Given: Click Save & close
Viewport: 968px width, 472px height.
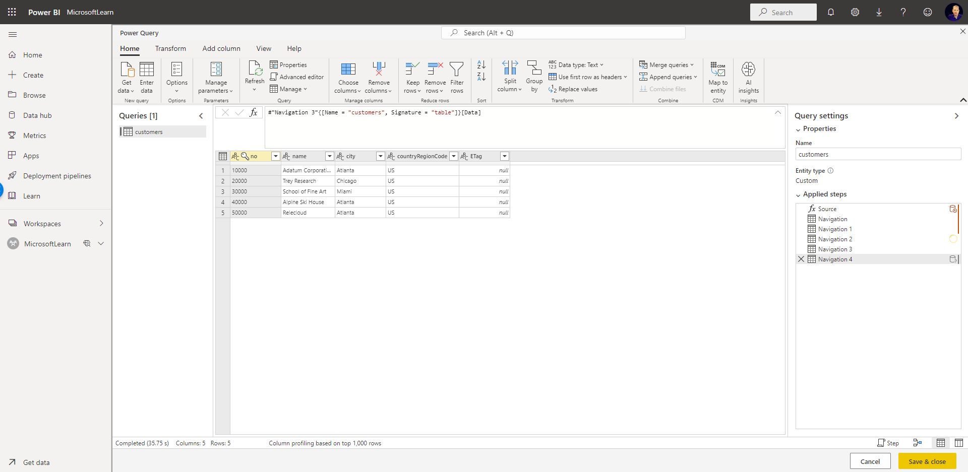Looking at the screenshot, I should pos(927,461).
